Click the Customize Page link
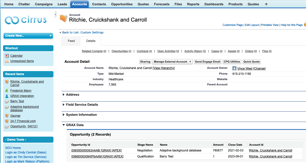306x163 pixels. (233, 25)
